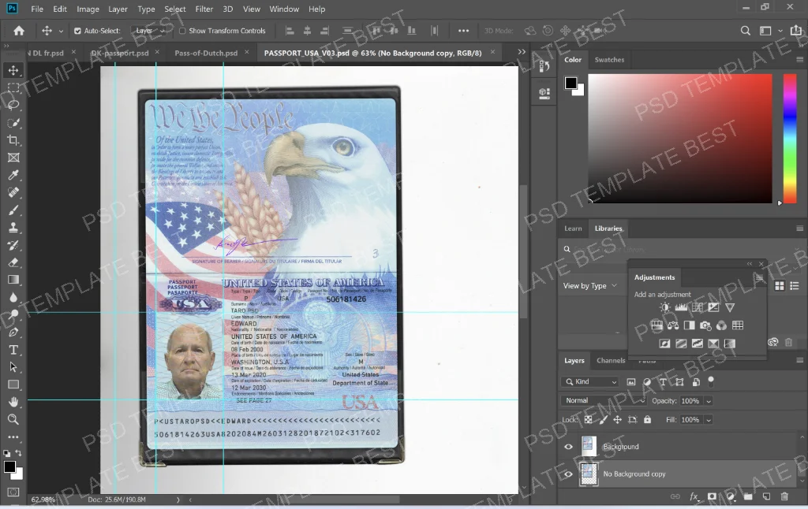Click the zoom percentage 62.98% field
Viewport: 808px width, 509px height.
point(43,500)
